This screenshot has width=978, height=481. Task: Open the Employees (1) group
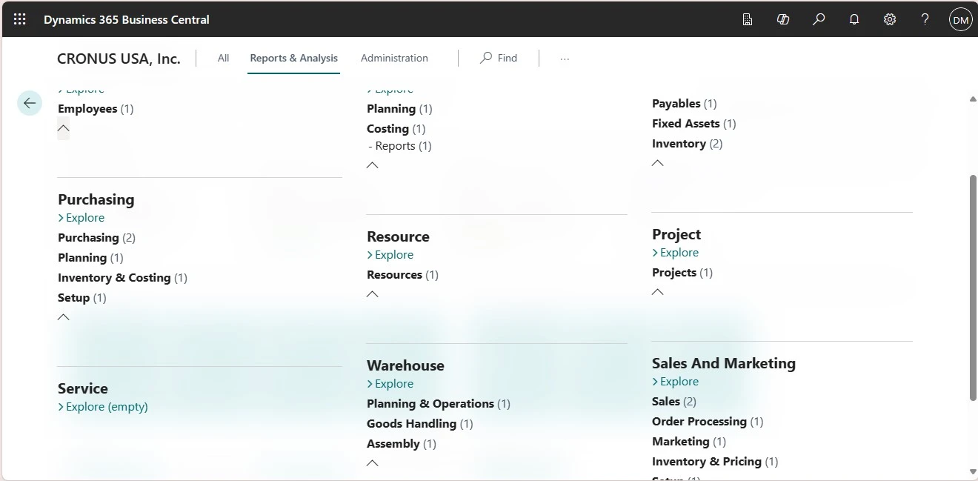click(96, 109)
